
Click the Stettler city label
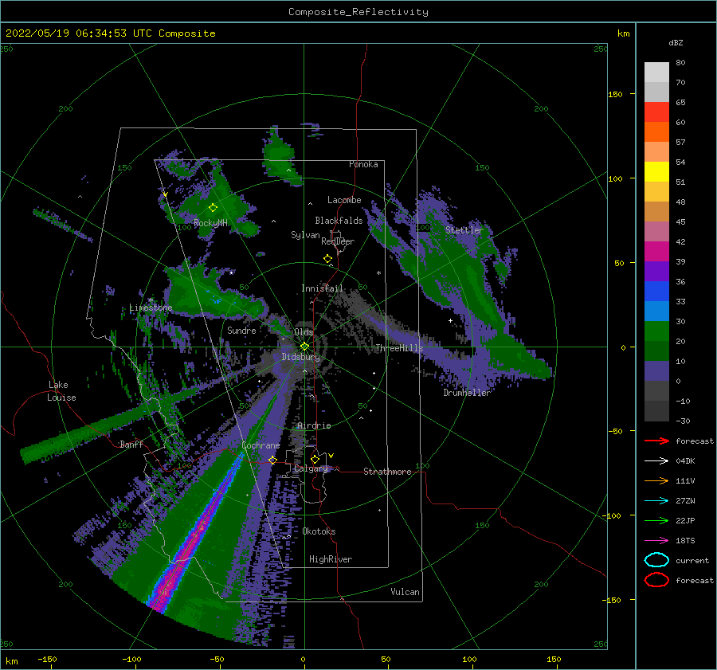point(464,230)
